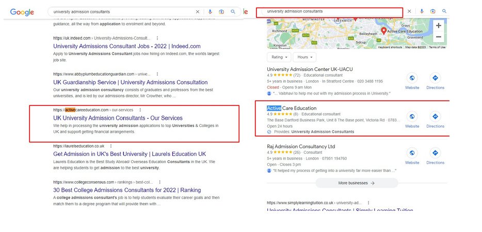Open image search in left search bar

(221, 12)
